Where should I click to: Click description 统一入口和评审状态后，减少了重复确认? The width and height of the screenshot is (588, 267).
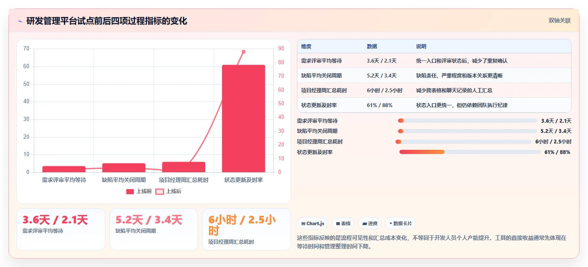[x=462, y=61]
